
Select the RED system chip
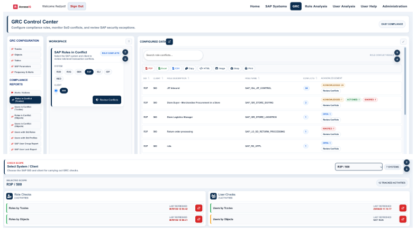tap(59, 79)
